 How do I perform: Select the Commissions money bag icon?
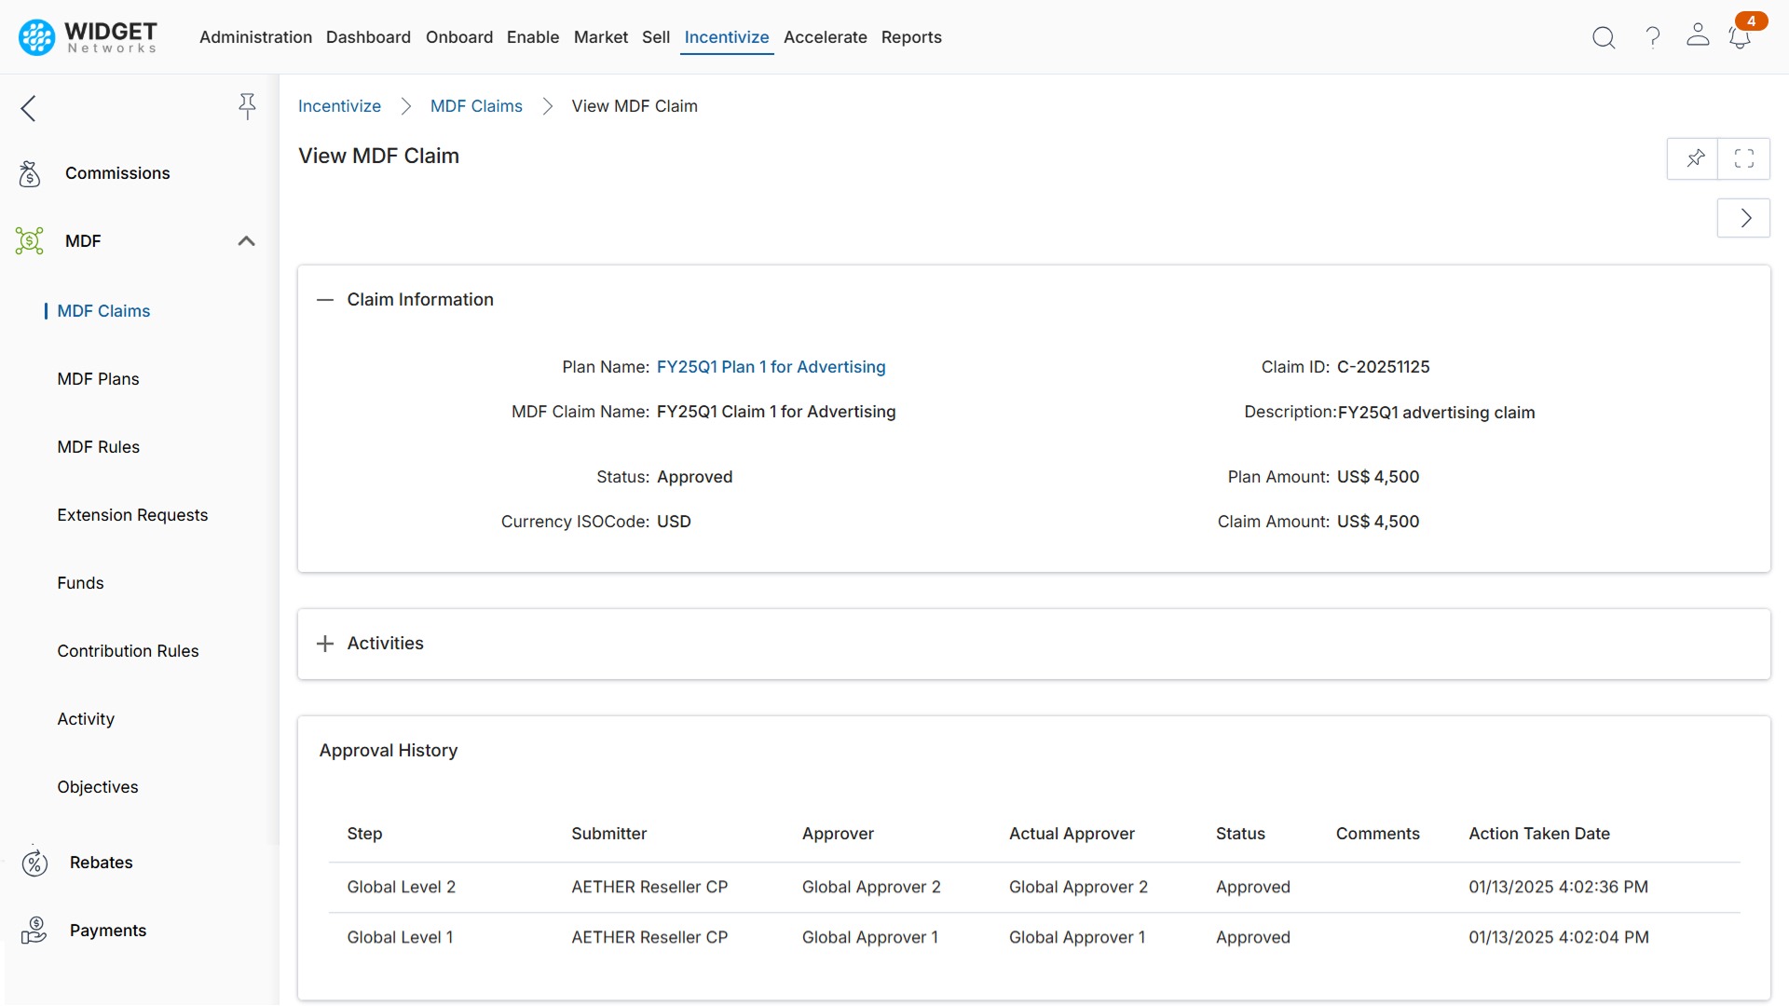coord(29,173)
